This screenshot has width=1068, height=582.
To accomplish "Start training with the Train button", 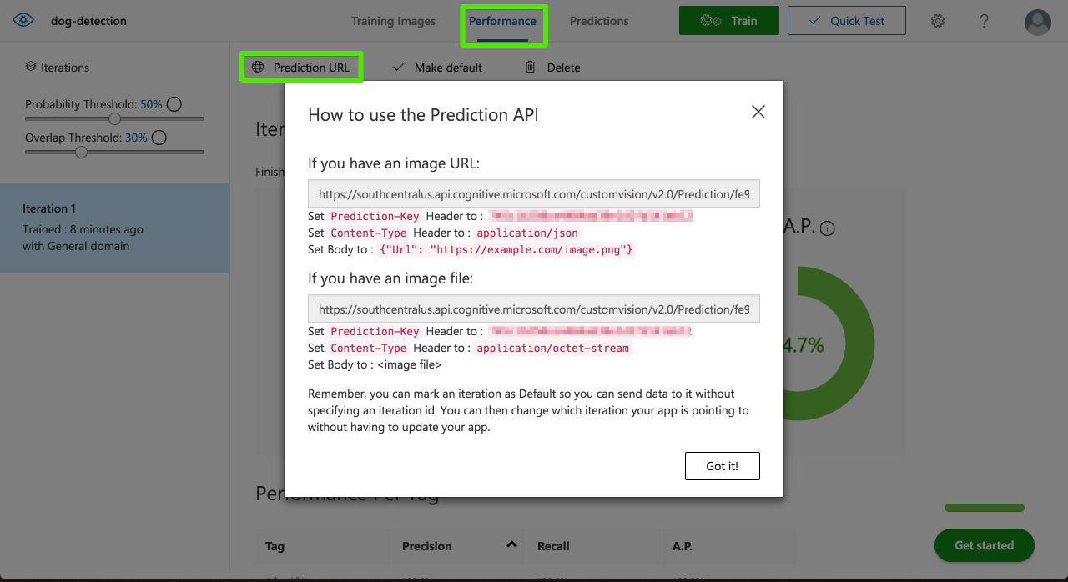I will [728, 20].
